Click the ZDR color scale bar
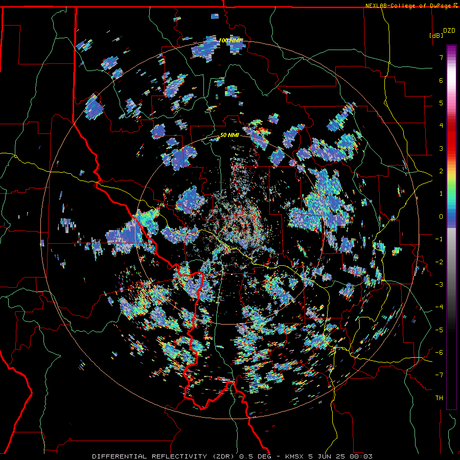 click(451, 227)
